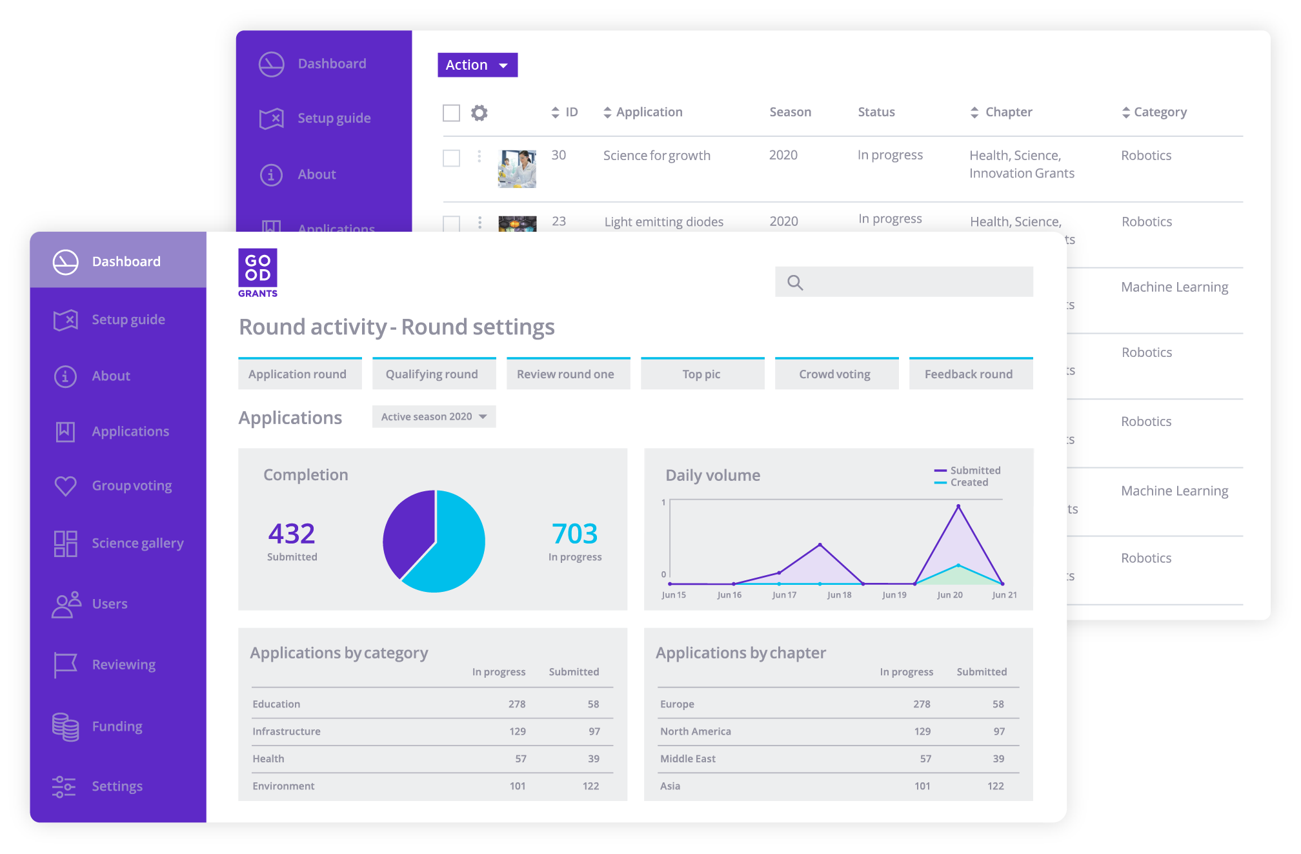Click the Reviewing flag icon
The width and height of the screenshot is (1301, 854).
click(x=65, y=665)
